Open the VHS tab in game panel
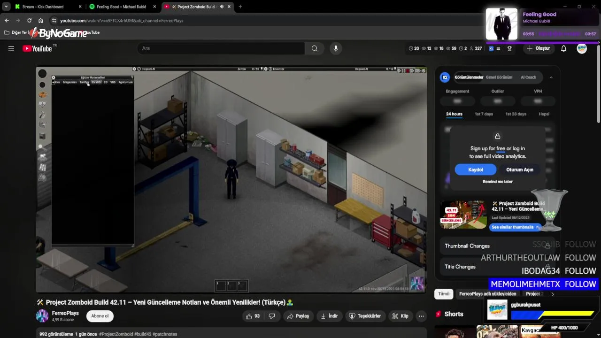 [113, 82]
